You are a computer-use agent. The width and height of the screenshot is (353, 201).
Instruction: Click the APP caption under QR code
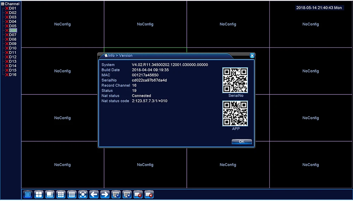(x=236, y=129)
